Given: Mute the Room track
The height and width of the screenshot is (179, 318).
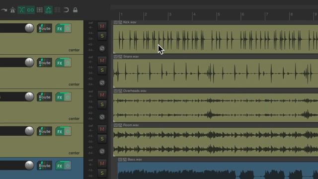Looking at the screenshot, I should (x=102, y=129).
